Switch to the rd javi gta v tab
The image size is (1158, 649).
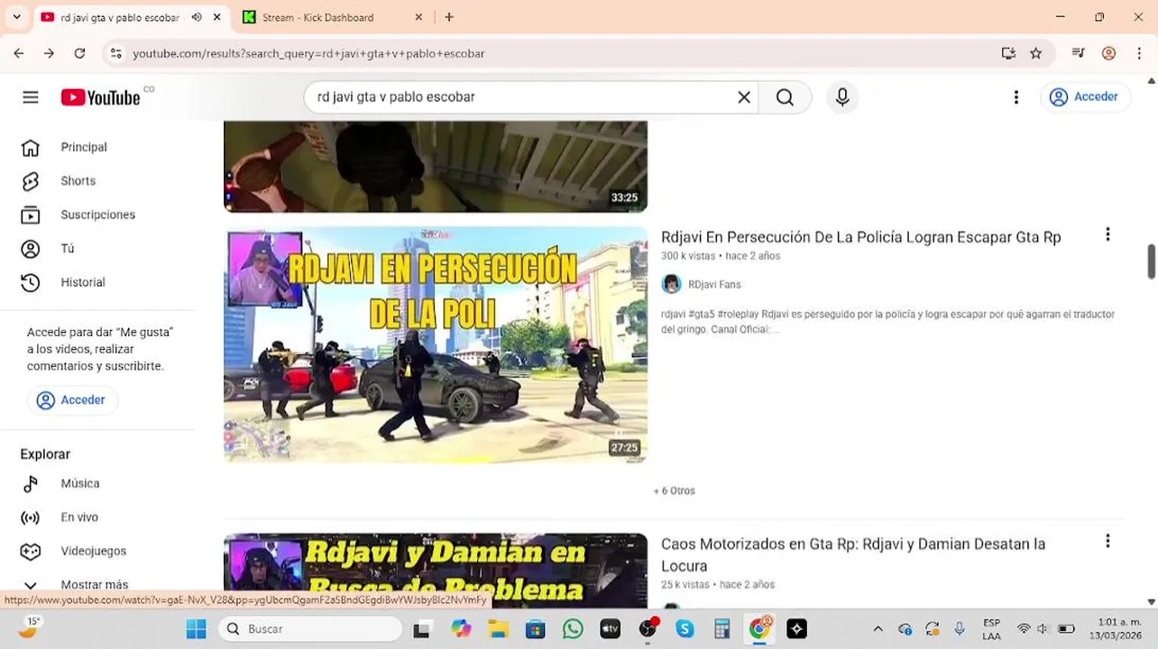pos(119,17)
